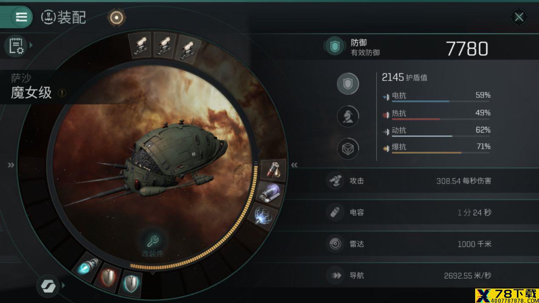Image resolution: width=539 pixels, height=303 pixels.
Task: Collapse the stats panel with double chevrons
Action: [x=294, y=165]
